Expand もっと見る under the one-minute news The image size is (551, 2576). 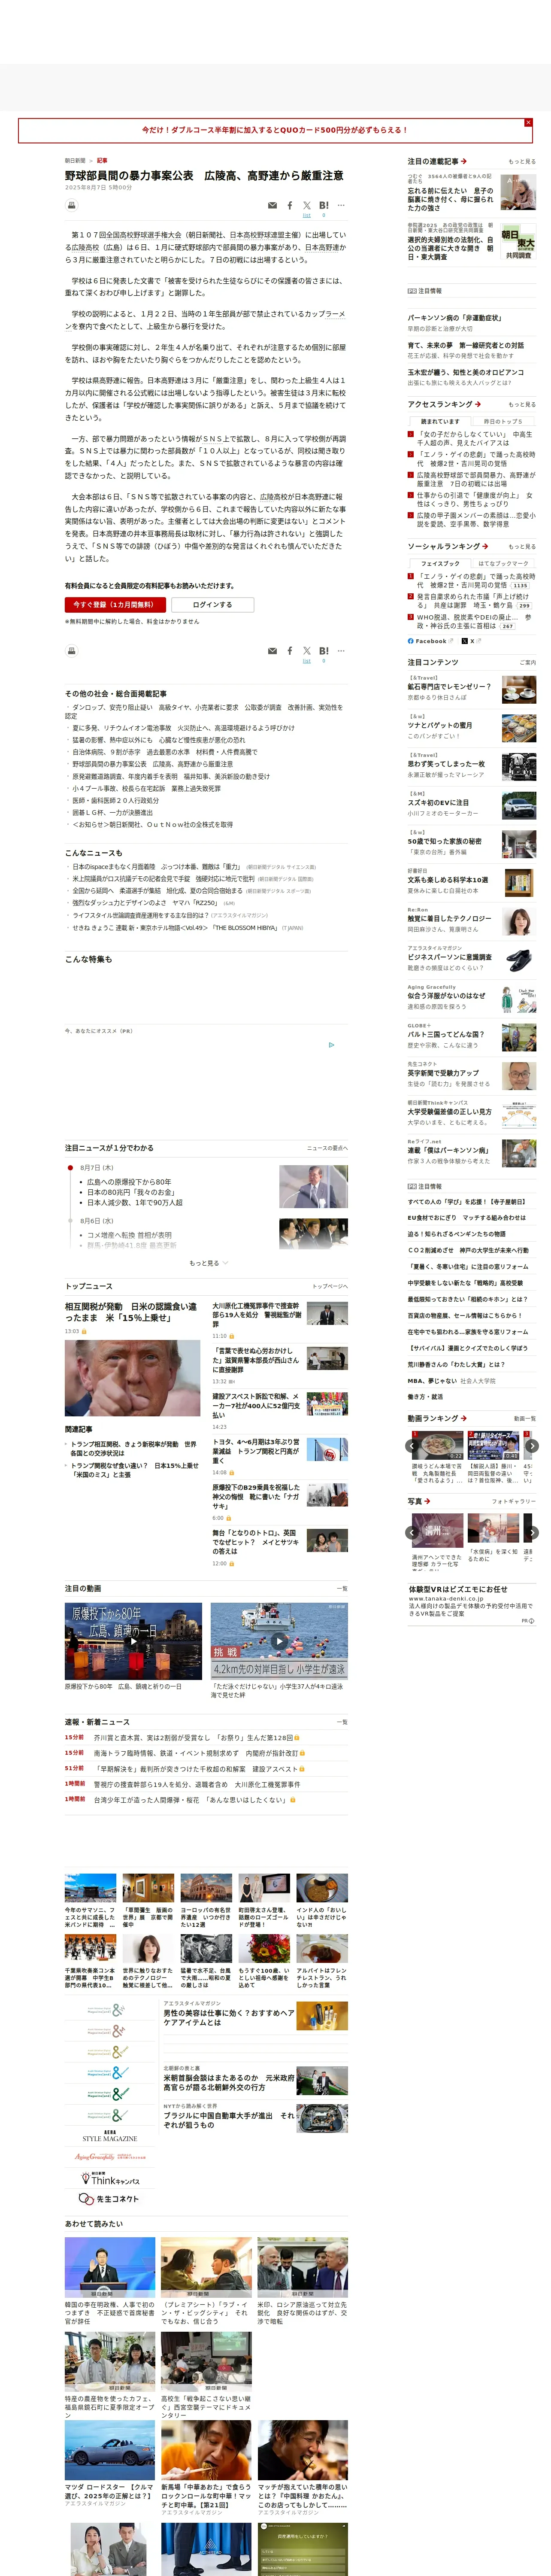pos(208,1263)
